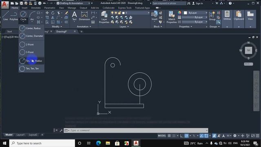Toggle object snap tracking in status bar

(x=201, y=136)
